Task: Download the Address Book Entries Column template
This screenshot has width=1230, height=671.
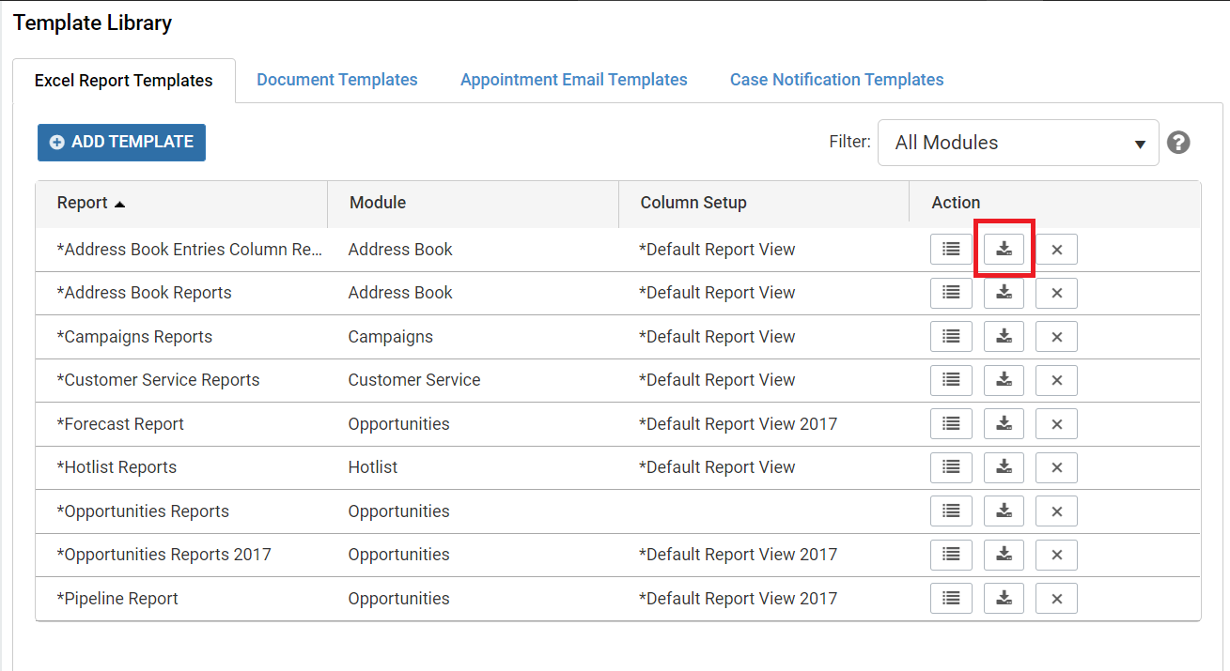Action: 1004,250
